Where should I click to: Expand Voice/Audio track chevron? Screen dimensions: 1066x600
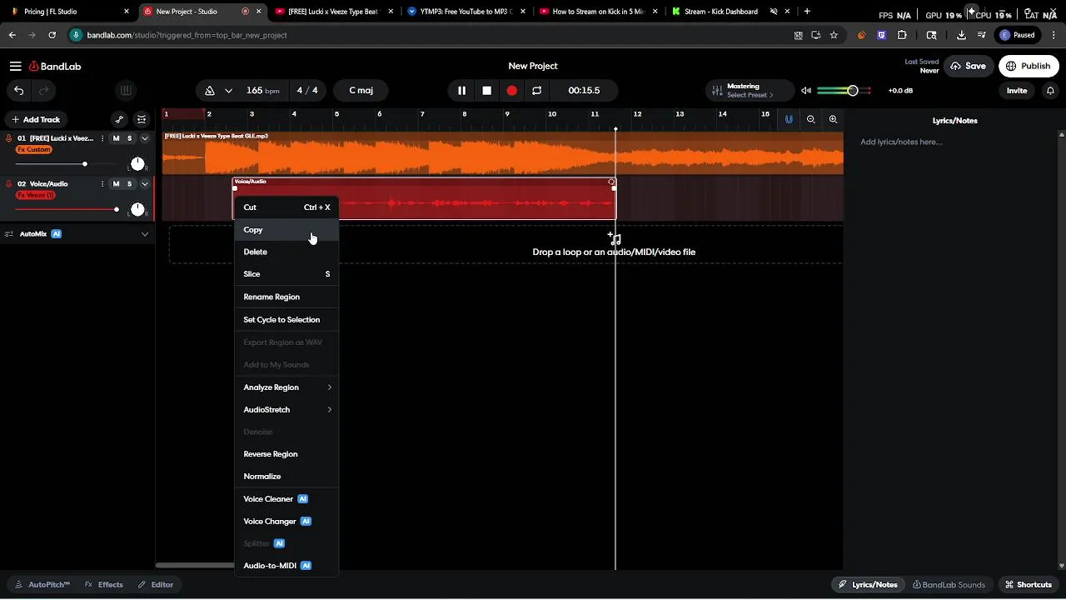click(144, 184)
